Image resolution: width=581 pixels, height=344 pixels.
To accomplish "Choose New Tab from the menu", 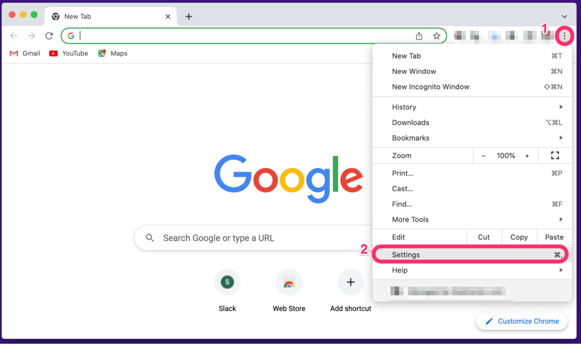I will point(472,56).
